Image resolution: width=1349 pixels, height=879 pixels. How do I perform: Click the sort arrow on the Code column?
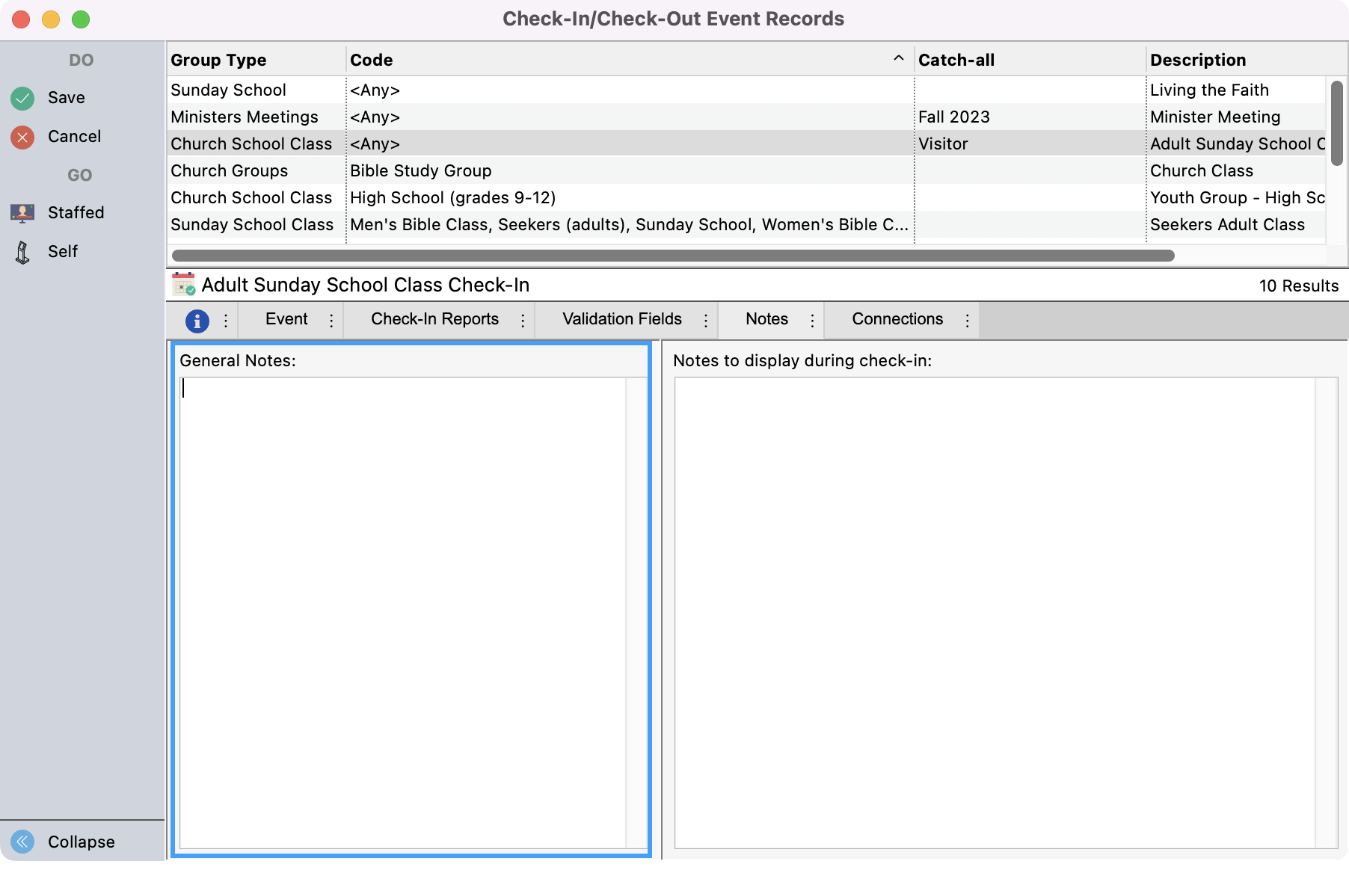897,58
